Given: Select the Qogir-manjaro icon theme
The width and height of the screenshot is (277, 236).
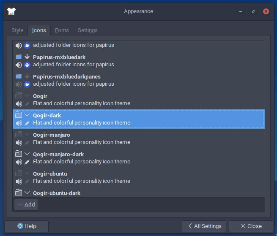Looking at the screenshot, I should click(x=139, y=138).
